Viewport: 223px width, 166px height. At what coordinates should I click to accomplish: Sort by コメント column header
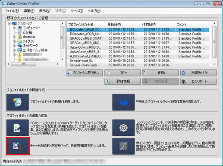click(192, 25)
